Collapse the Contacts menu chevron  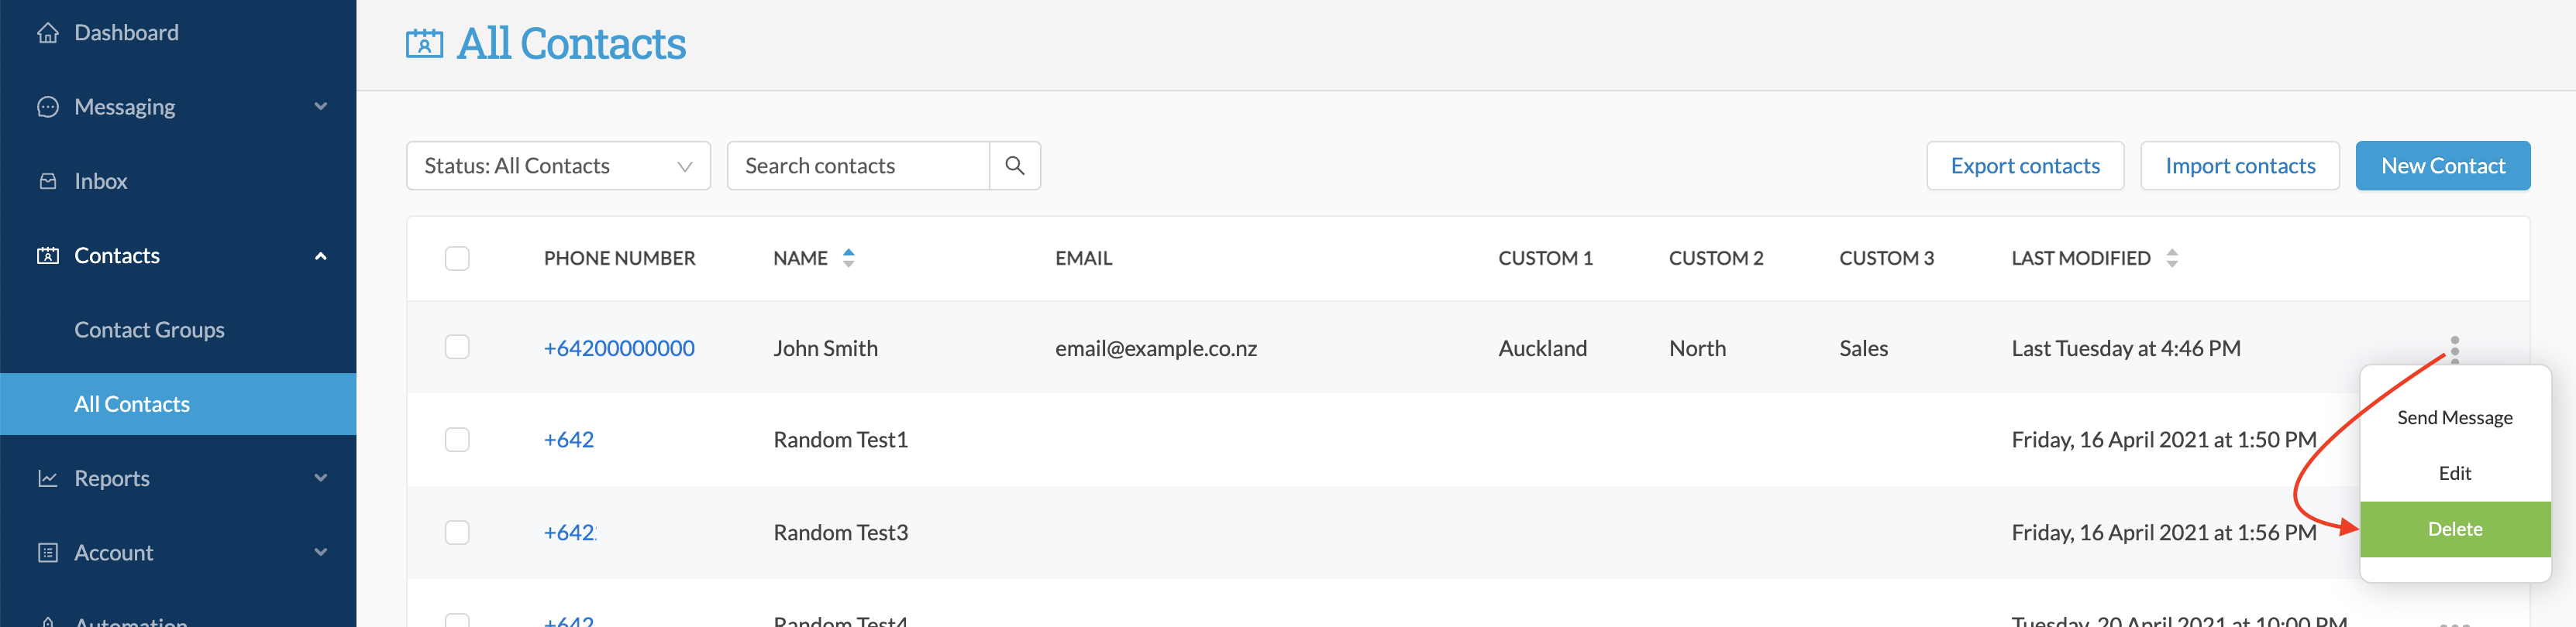320,255
